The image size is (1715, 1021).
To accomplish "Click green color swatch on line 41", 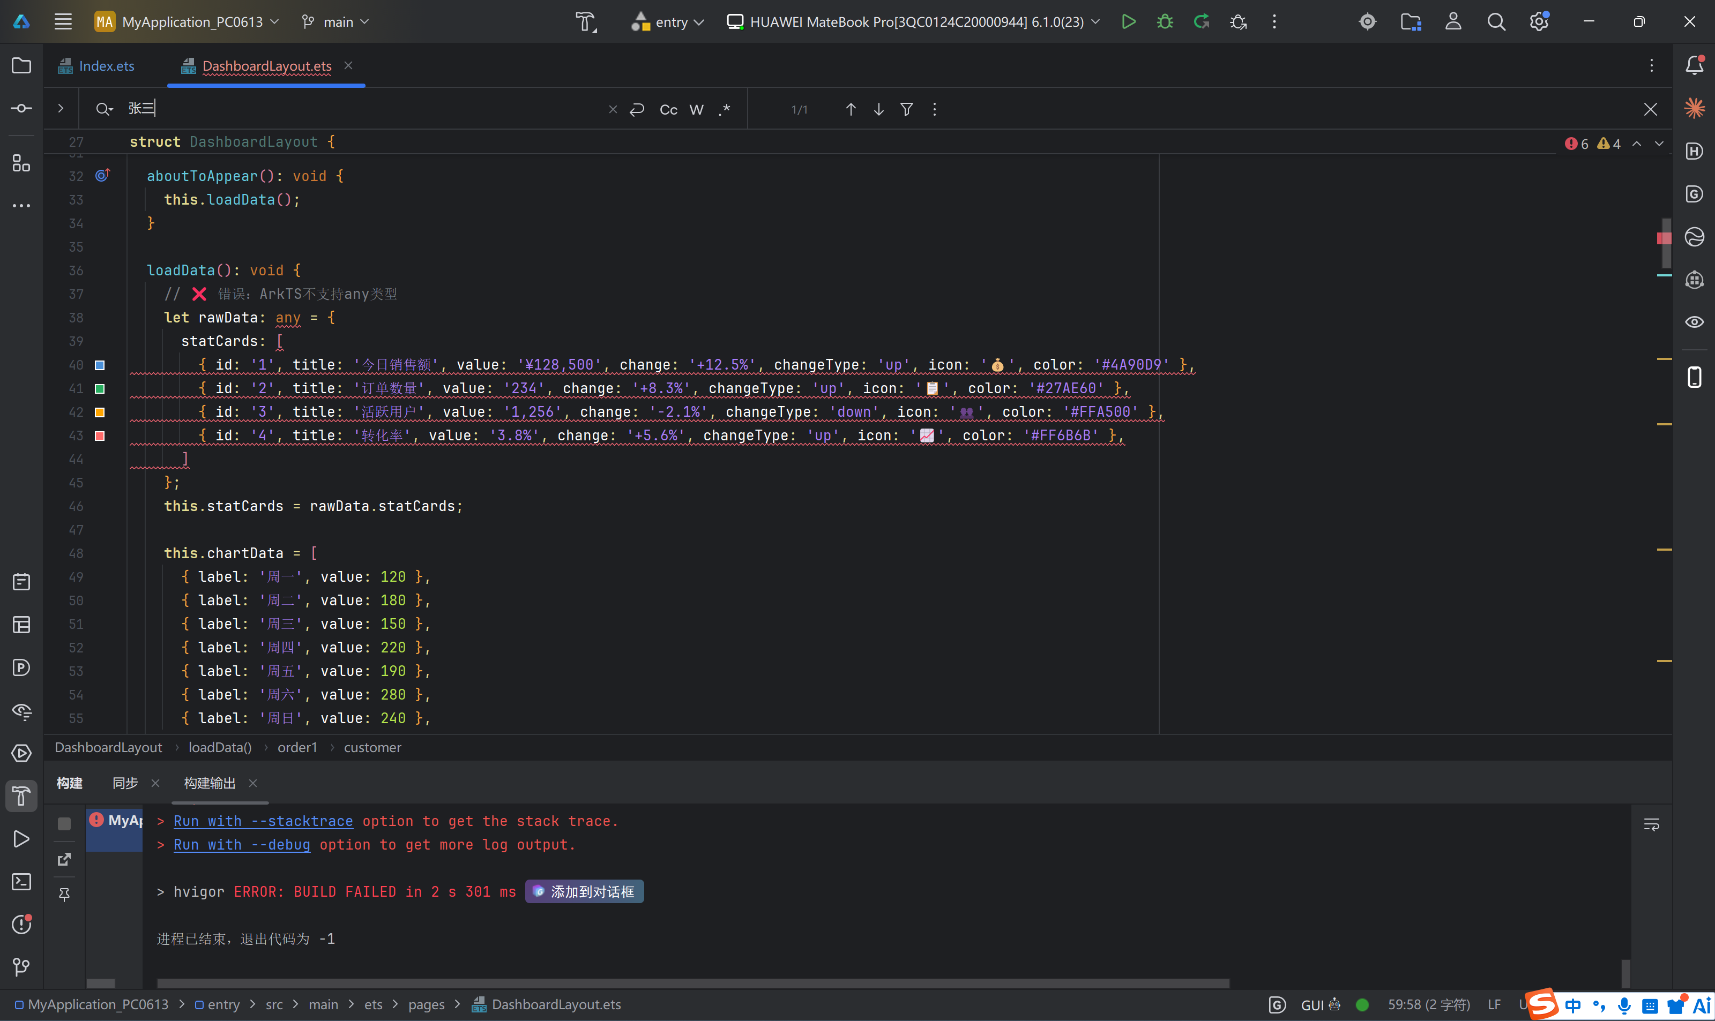I will (x=100, y=389).
